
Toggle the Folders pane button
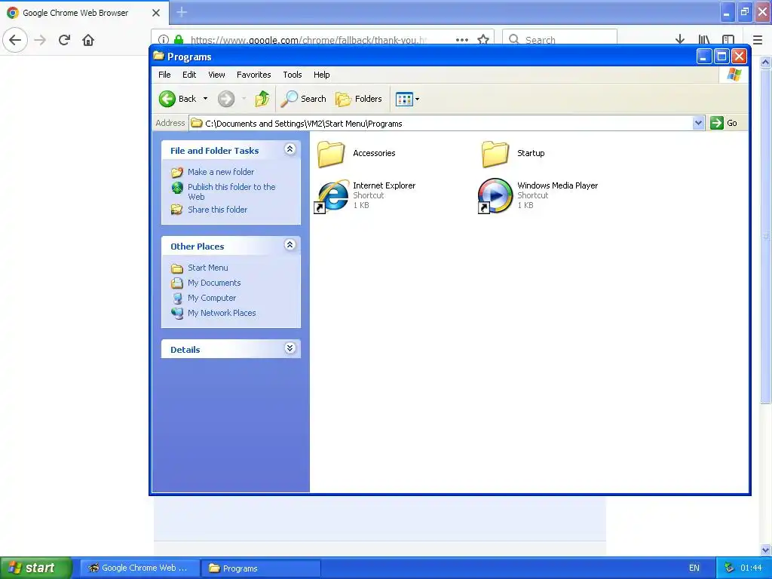pyautogui.click(x=359, y=99)
